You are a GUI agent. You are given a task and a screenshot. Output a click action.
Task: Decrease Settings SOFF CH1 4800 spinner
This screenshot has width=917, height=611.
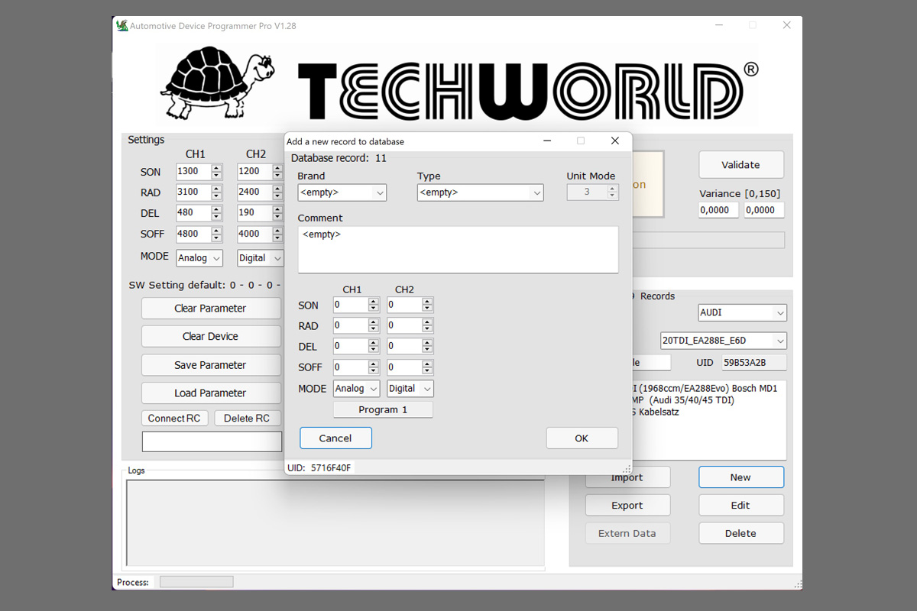[x=217, y=238]
